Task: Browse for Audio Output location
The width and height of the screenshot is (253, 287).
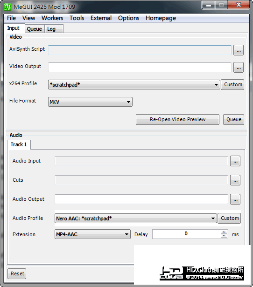Action: 235,199
